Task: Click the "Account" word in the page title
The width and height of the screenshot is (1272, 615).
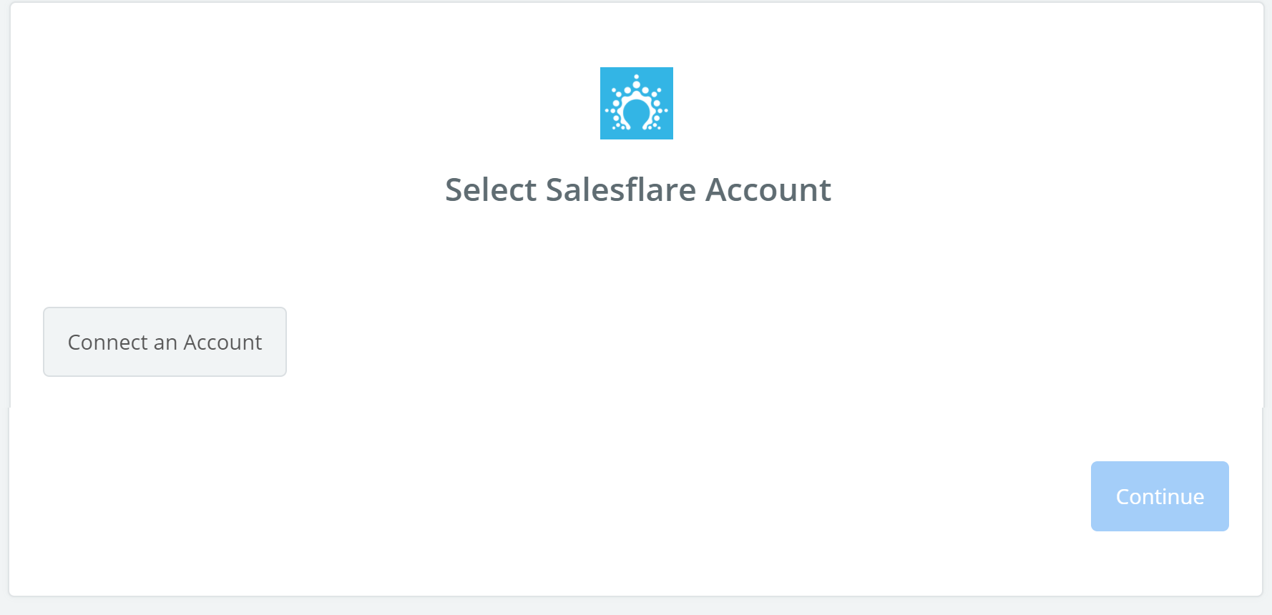Action: tap(768, 190)
